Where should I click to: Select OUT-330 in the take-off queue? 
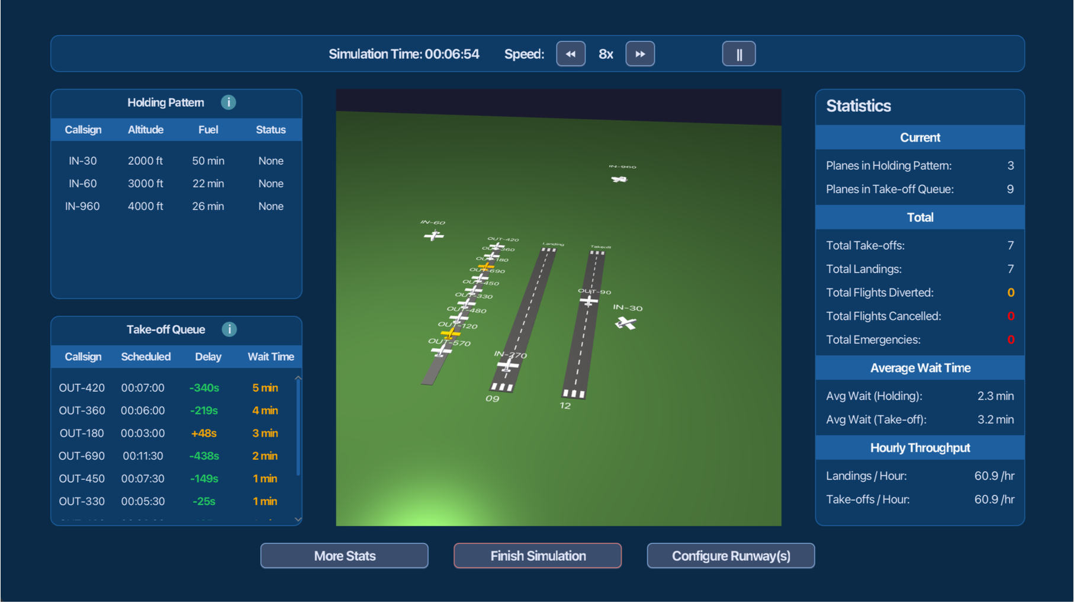173,501
